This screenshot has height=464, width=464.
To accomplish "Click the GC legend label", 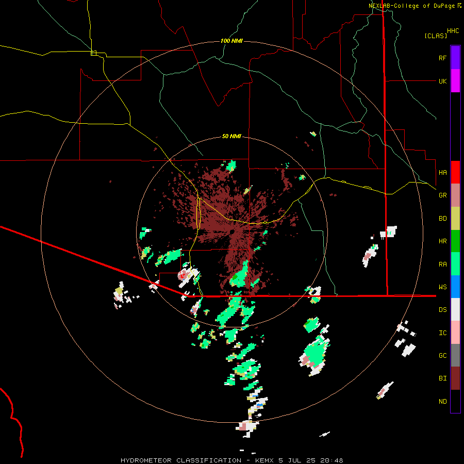I will pyautogui.click(x=443, y=356).
